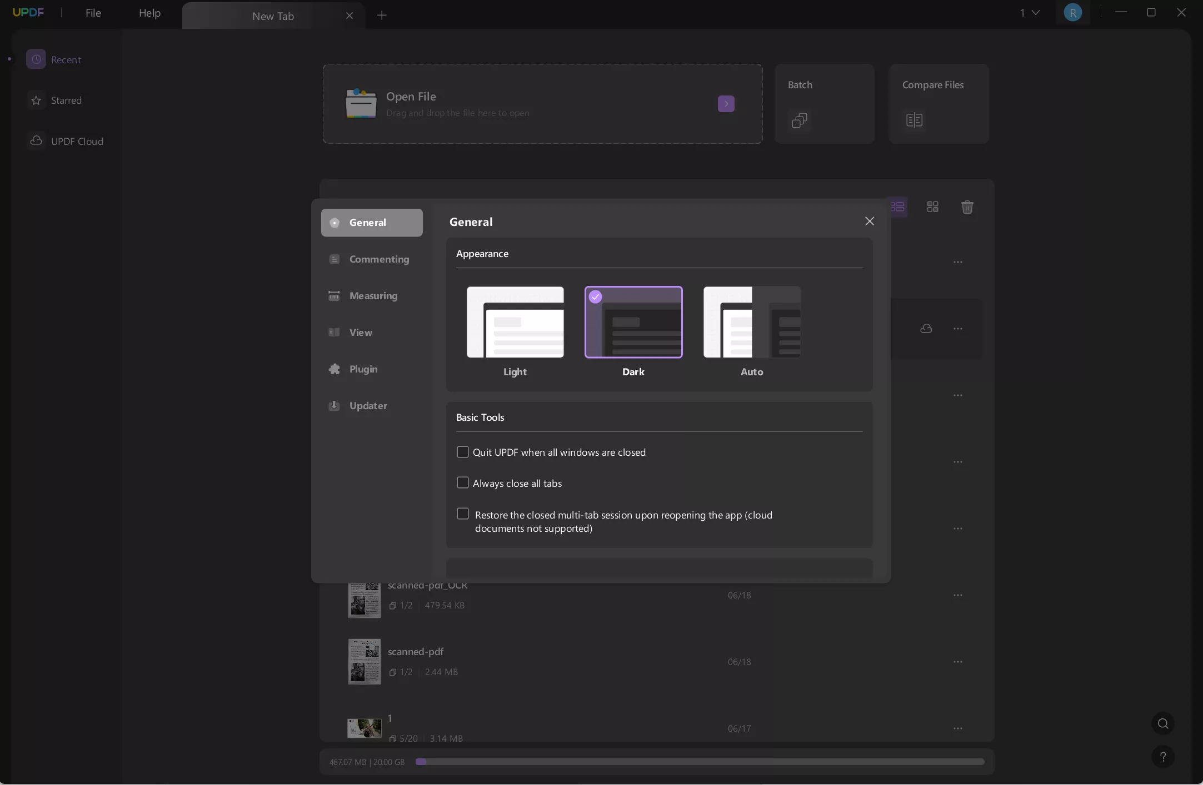Open the Batch processing tool
This screenshot has width=1203, height=785.
pos(824,104)
